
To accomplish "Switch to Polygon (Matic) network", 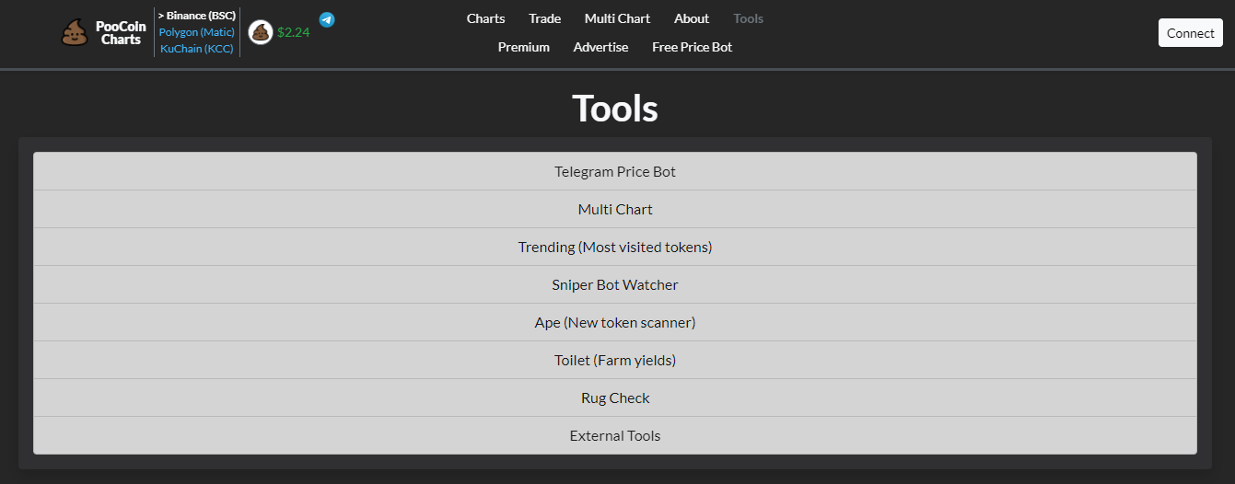I will tap(197, 32).
